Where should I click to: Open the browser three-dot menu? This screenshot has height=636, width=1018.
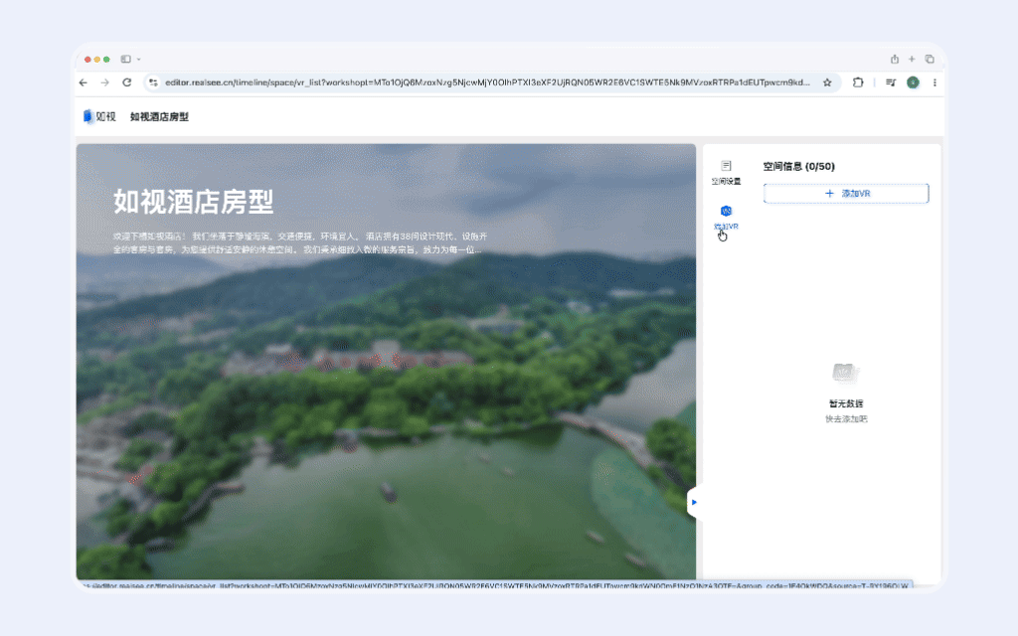pyautogui.click(x=934, y=82)
